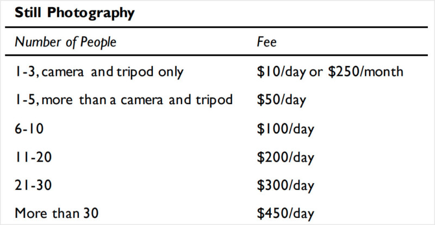This screenshot has height=225, width=435.
Task: Click the word tripod in second row
Action: 214,100
